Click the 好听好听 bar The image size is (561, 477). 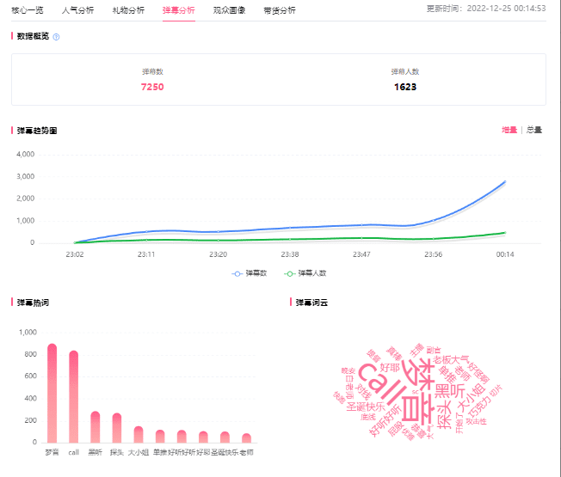tap(182, 437)
